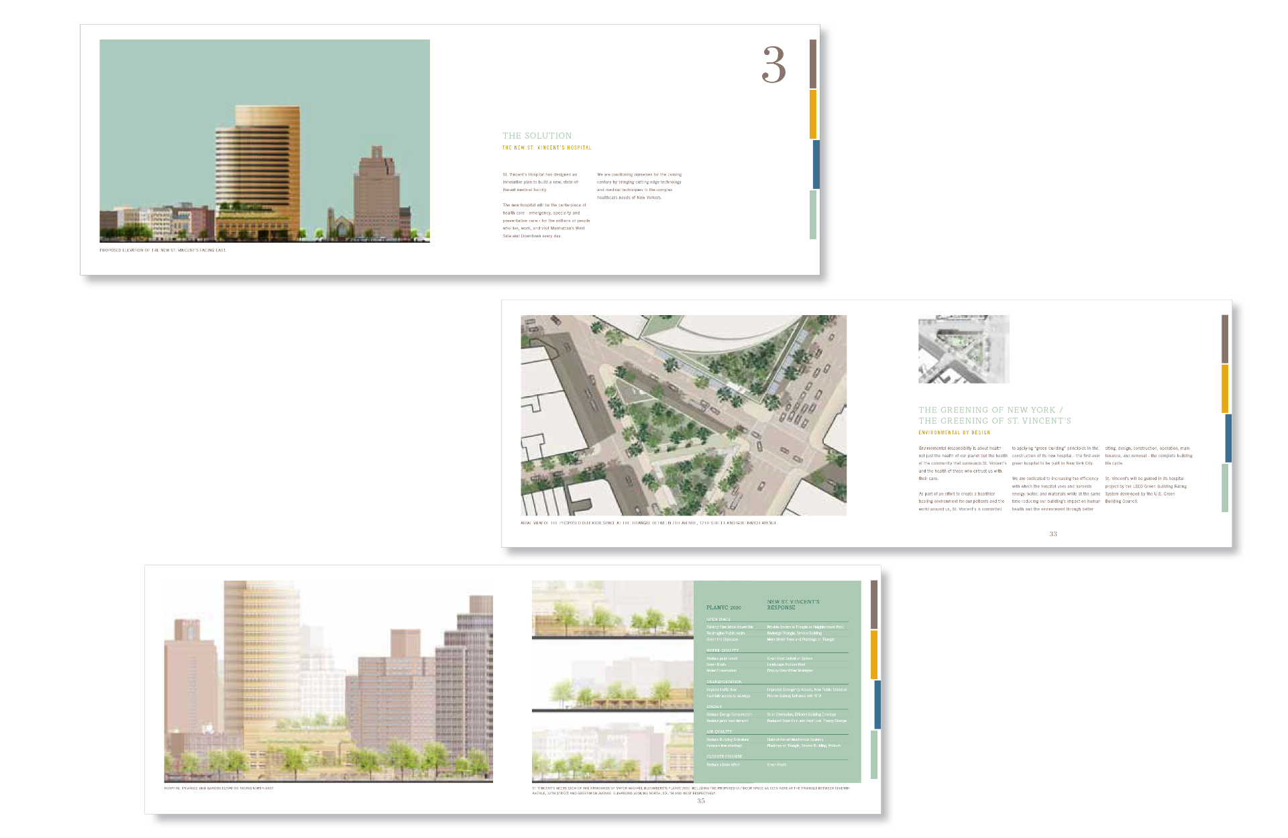Click the heading 'THE GREENING OF ST. VINCENT'S'
Screen dimensions: 1288x838
[995, 421]
